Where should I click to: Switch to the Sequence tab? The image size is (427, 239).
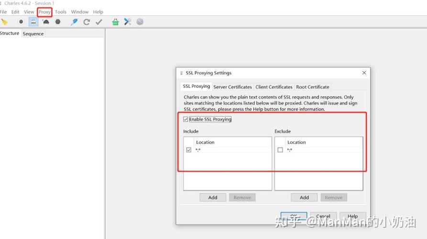[33, 33]
